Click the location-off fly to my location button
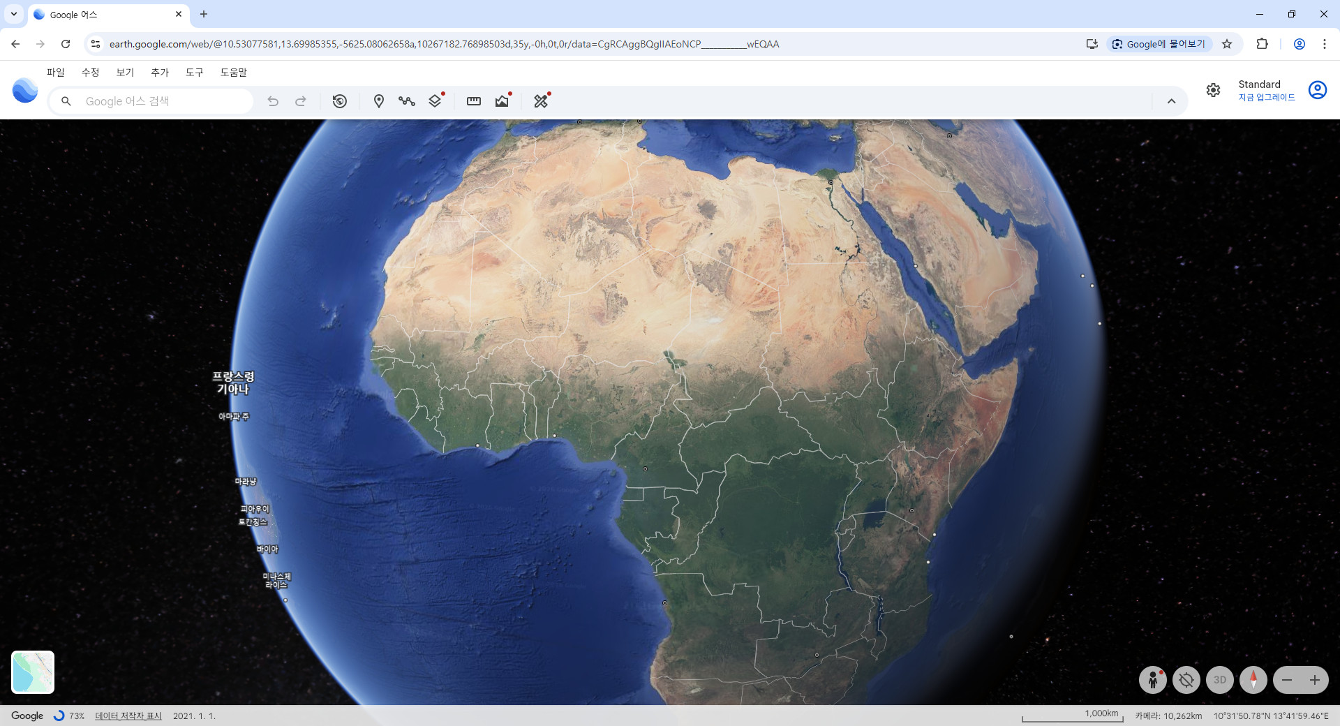 (x=1186, y=680)
